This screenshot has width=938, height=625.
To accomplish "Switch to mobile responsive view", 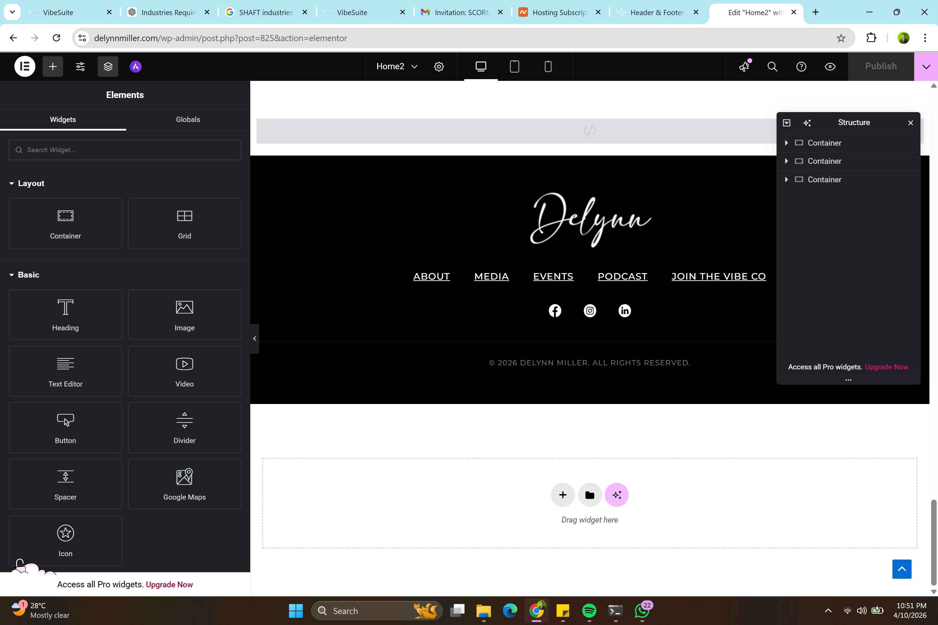I will coord(548,66).
